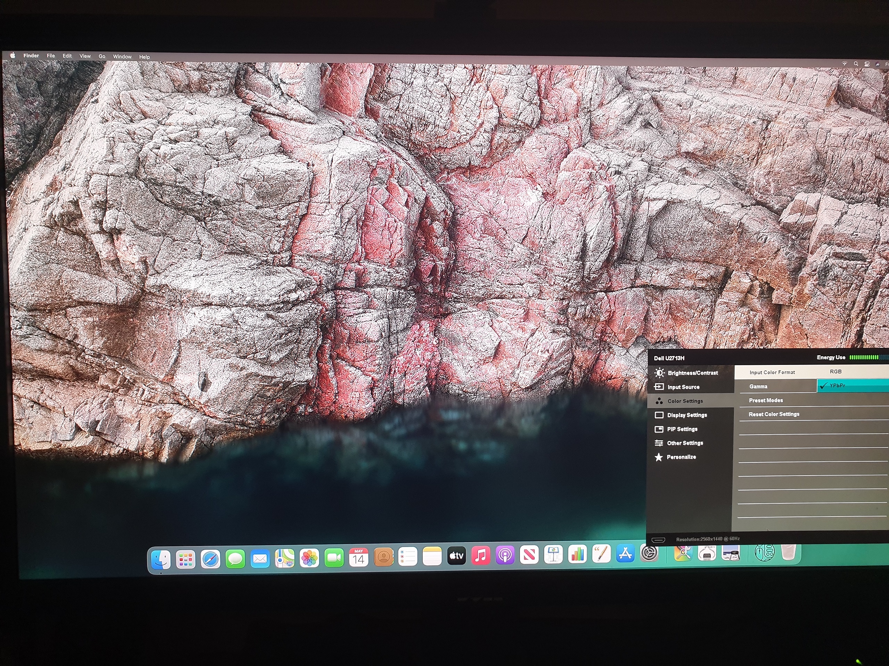Viewport: 889px width, 666px height.
Task: Open Launchpad in the Dock
Action: pyautogui.click(x=186, y=559)
